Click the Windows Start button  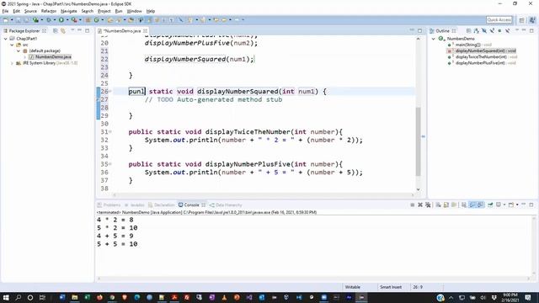6,297
